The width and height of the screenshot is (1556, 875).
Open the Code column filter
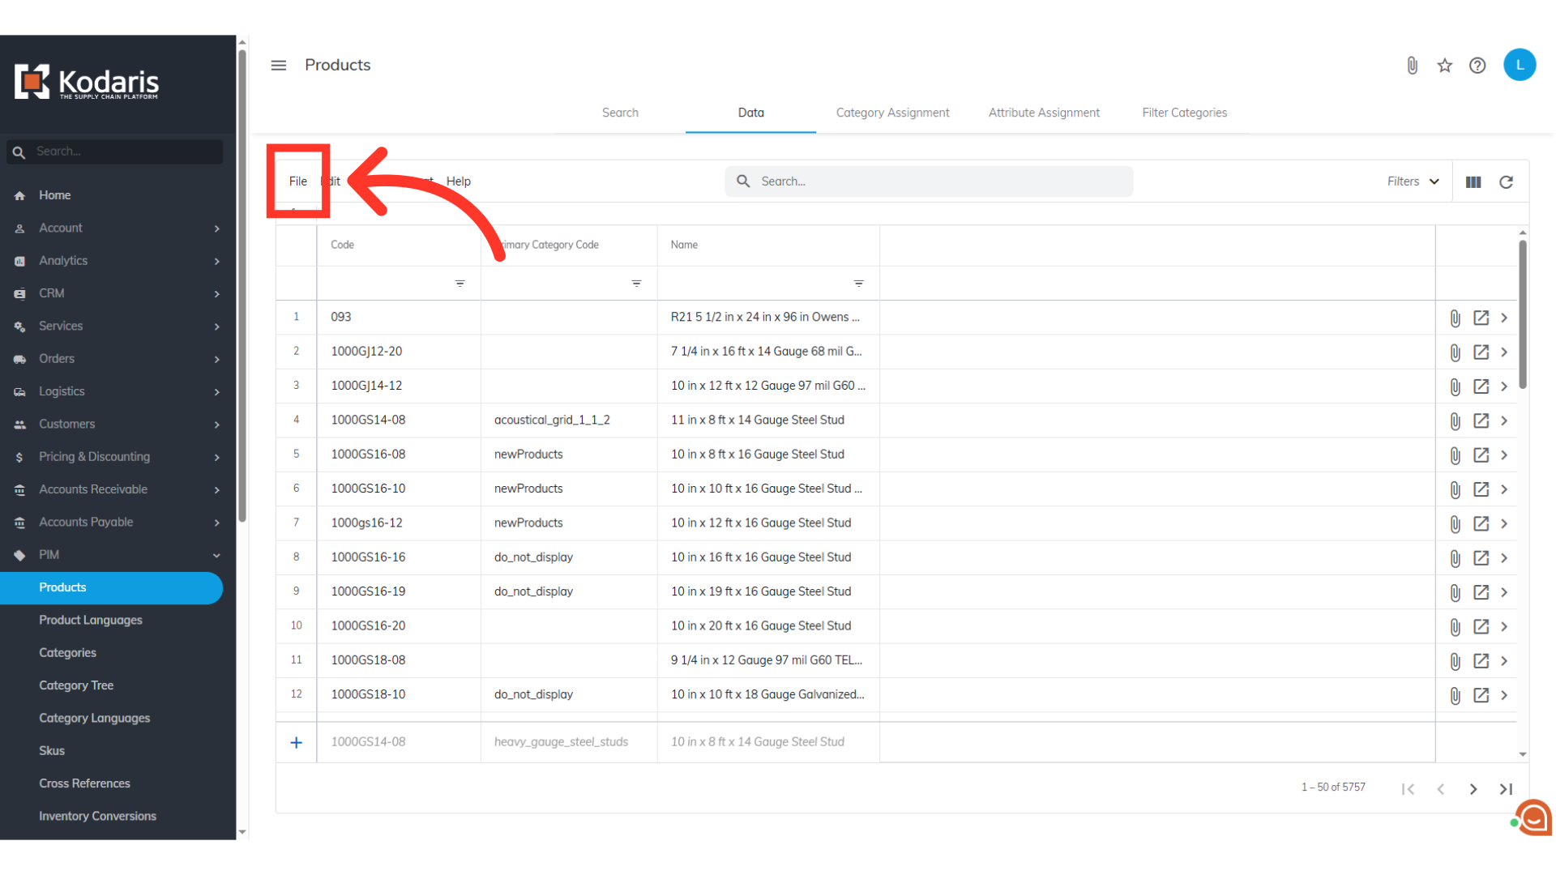[460, 284]
